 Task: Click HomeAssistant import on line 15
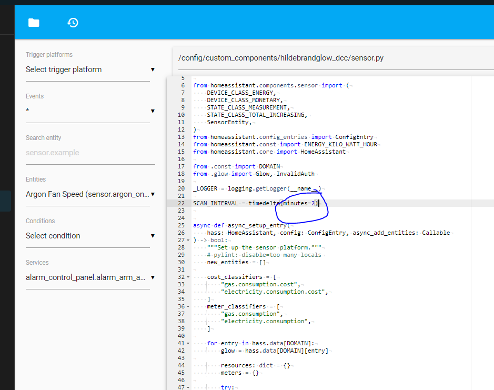point(323,152)
